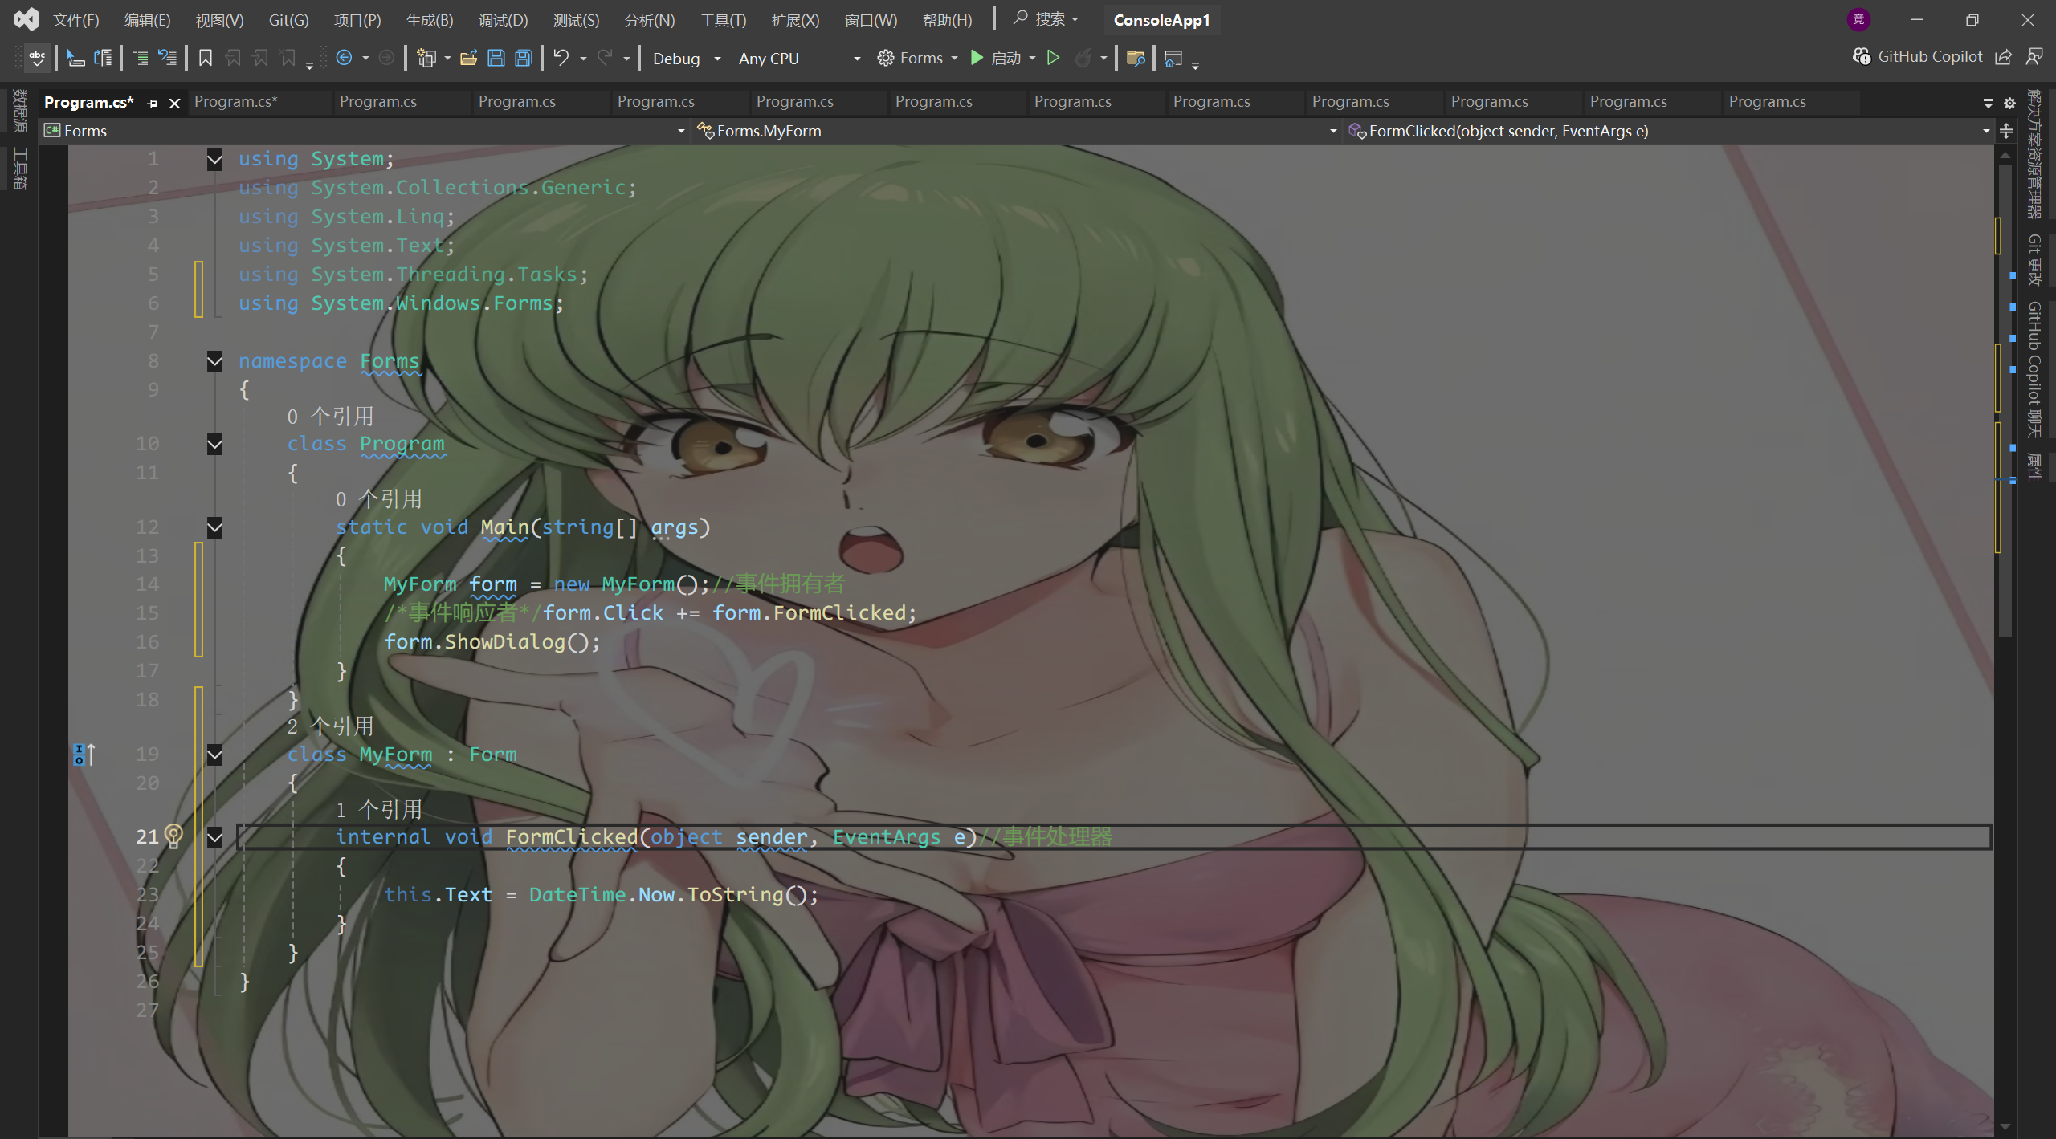Click the find in files folder icon

1136,58
